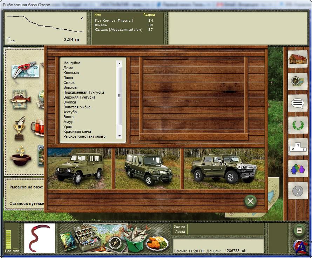Click the round menu list button
312x258 pixels.
pyautogui.click(x=299, y=230)
